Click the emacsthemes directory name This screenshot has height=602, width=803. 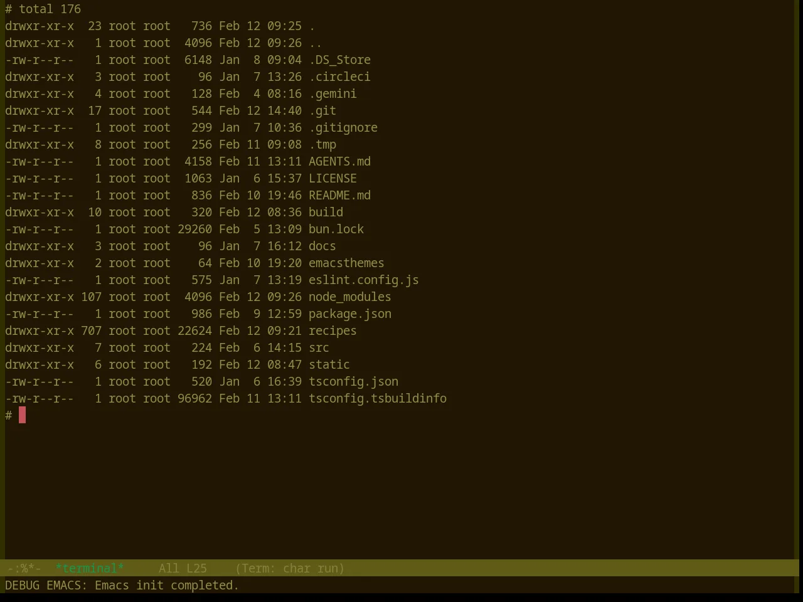346,263
